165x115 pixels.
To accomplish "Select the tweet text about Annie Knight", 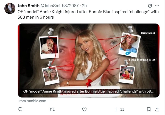I will 88,15.
